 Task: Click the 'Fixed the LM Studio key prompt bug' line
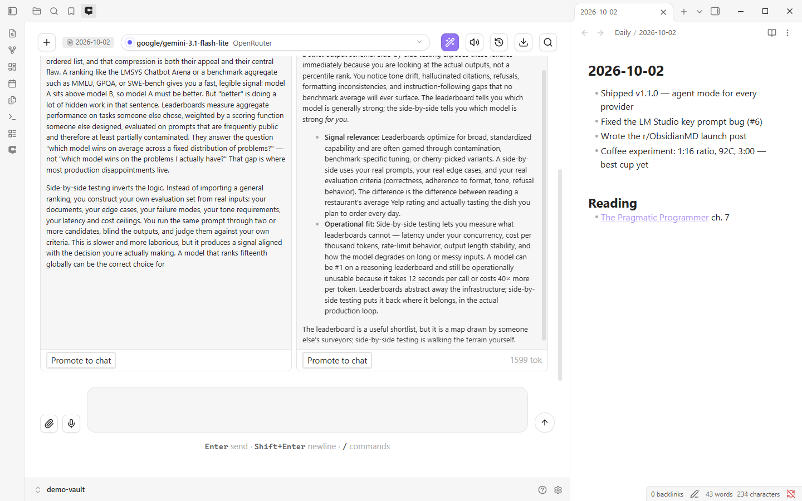[681, 122]
